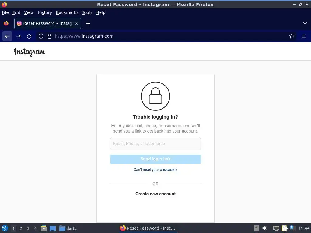Open the History menu
The image size is (311, 233).
pos(45,12)
